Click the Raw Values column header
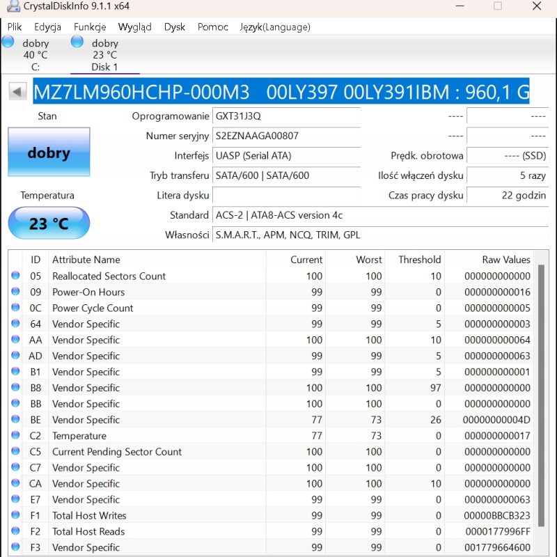 [x=505, y=260]
